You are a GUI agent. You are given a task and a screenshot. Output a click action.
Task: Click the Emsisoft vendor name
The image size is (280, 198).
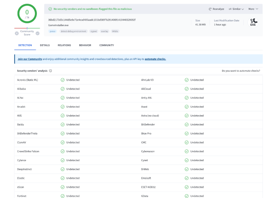click(x=146, y=178)
